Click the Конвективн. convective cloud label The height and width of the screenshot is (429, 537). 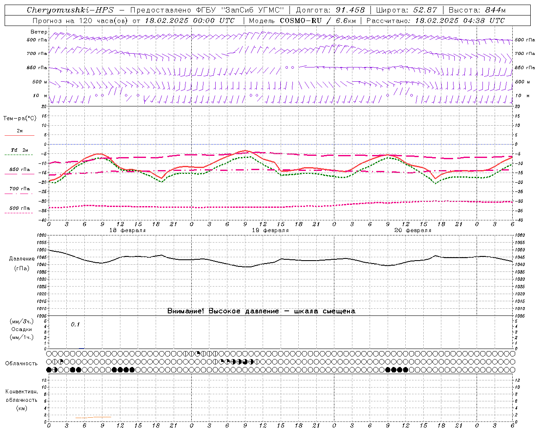(21, 392)
